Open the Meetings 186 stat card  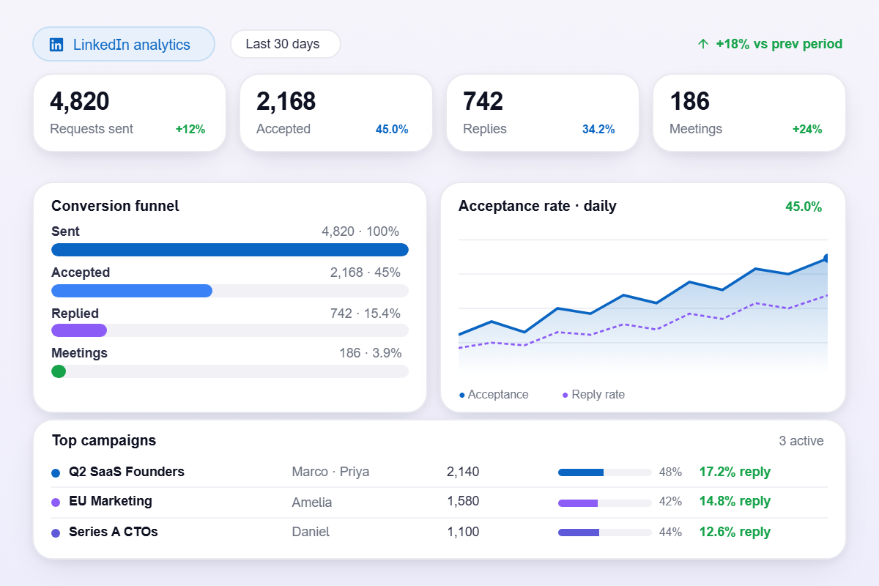(x=749, y=113)
